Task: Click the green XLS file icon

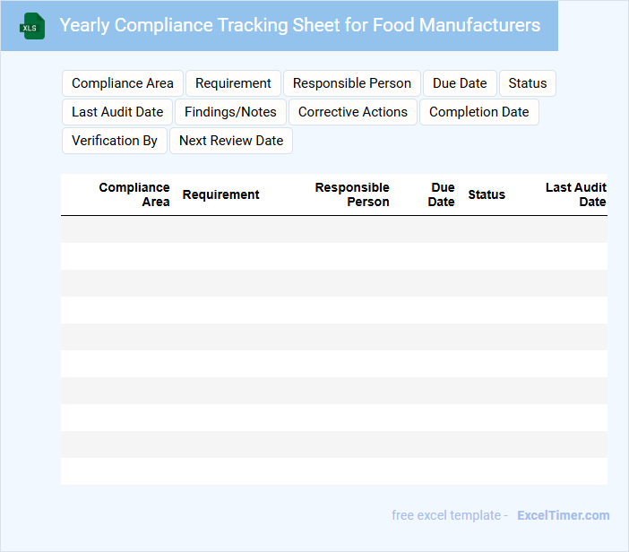Action: coord(33,26)
